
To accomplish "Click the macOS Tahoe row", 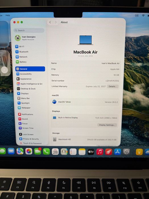I will click(85, 102).
